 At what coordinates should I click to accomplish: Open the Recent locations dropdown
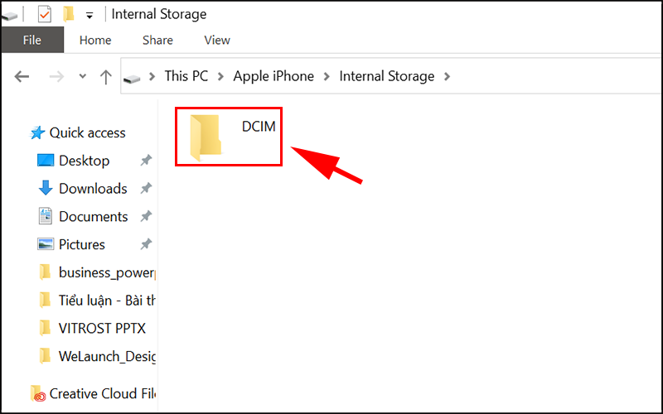[x=82, y=76]
